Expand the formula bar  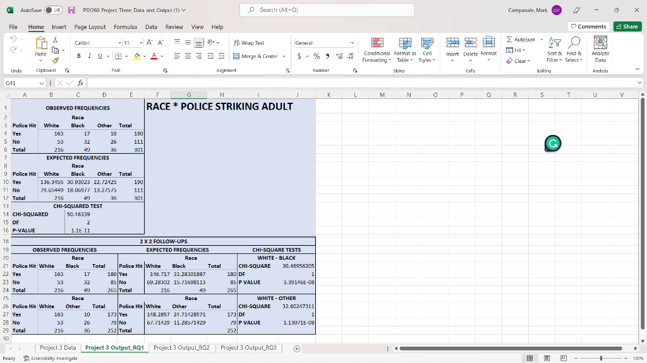click(639, 83)
